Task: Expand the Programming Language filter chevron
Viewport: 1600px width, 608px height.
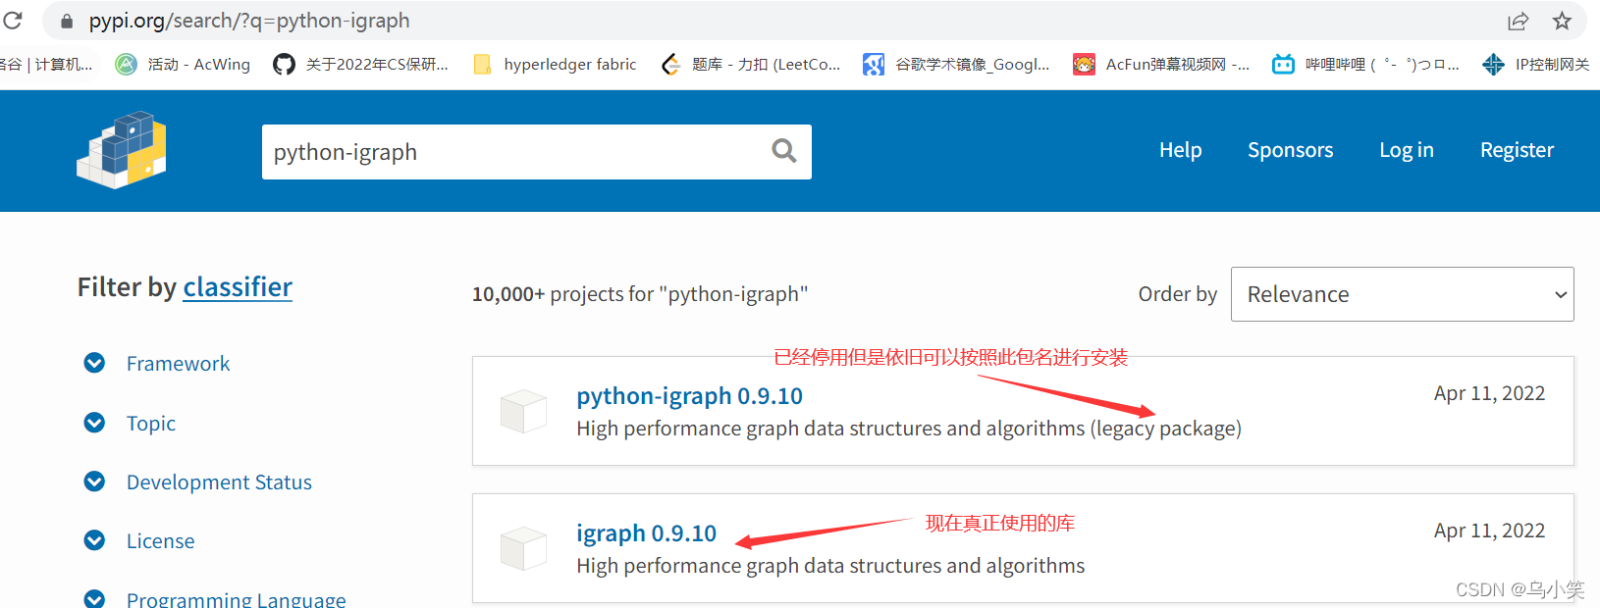Action: click(x=94, y=599)
